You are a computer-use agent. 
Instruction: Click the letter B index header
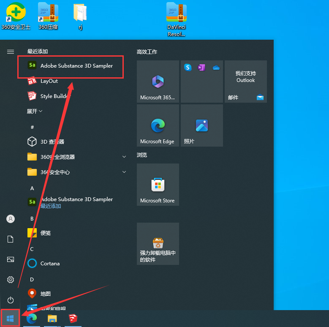coord(32,219)
